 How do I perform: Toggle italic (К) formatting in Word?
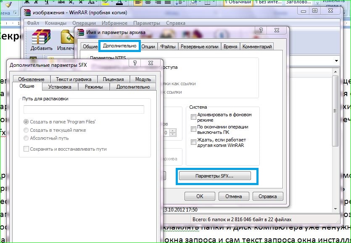[x=37, y=2]
